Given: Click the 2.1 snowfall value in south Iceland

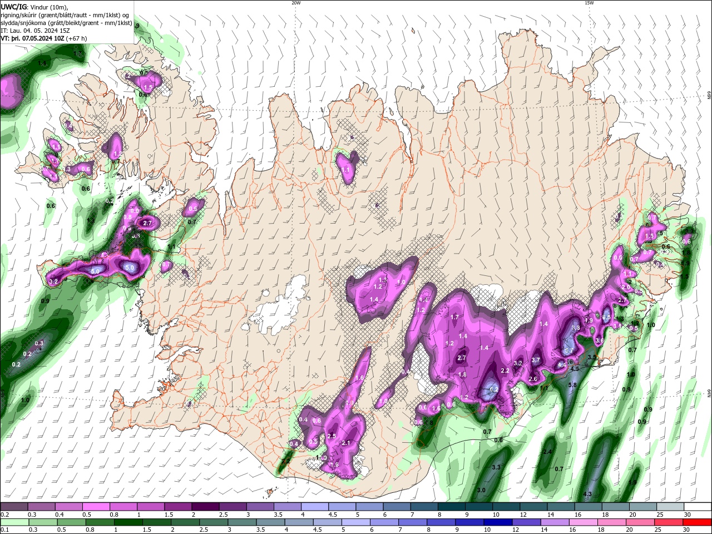Looking at the screenshot, I should pos(346,443).
